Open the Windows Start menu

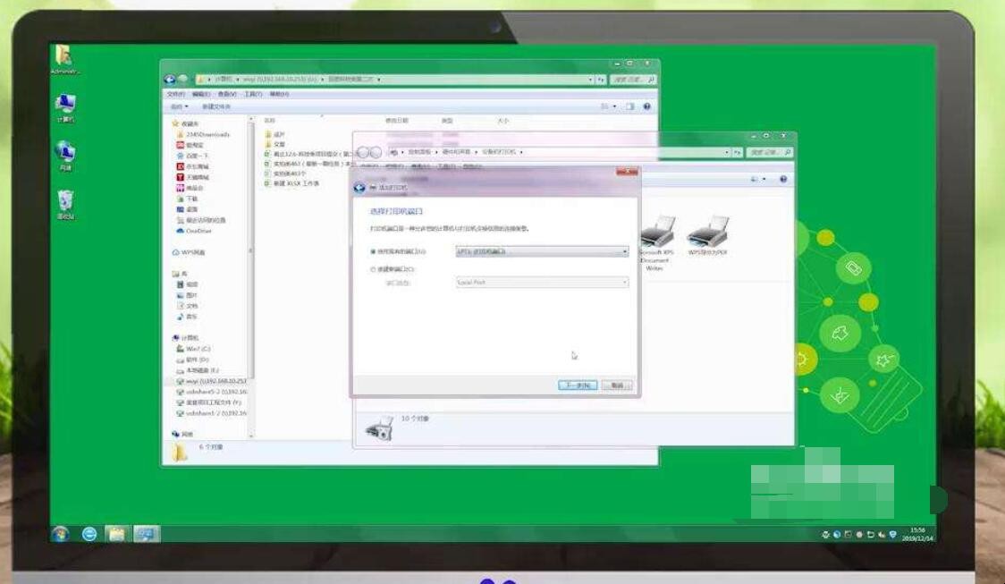61,533
